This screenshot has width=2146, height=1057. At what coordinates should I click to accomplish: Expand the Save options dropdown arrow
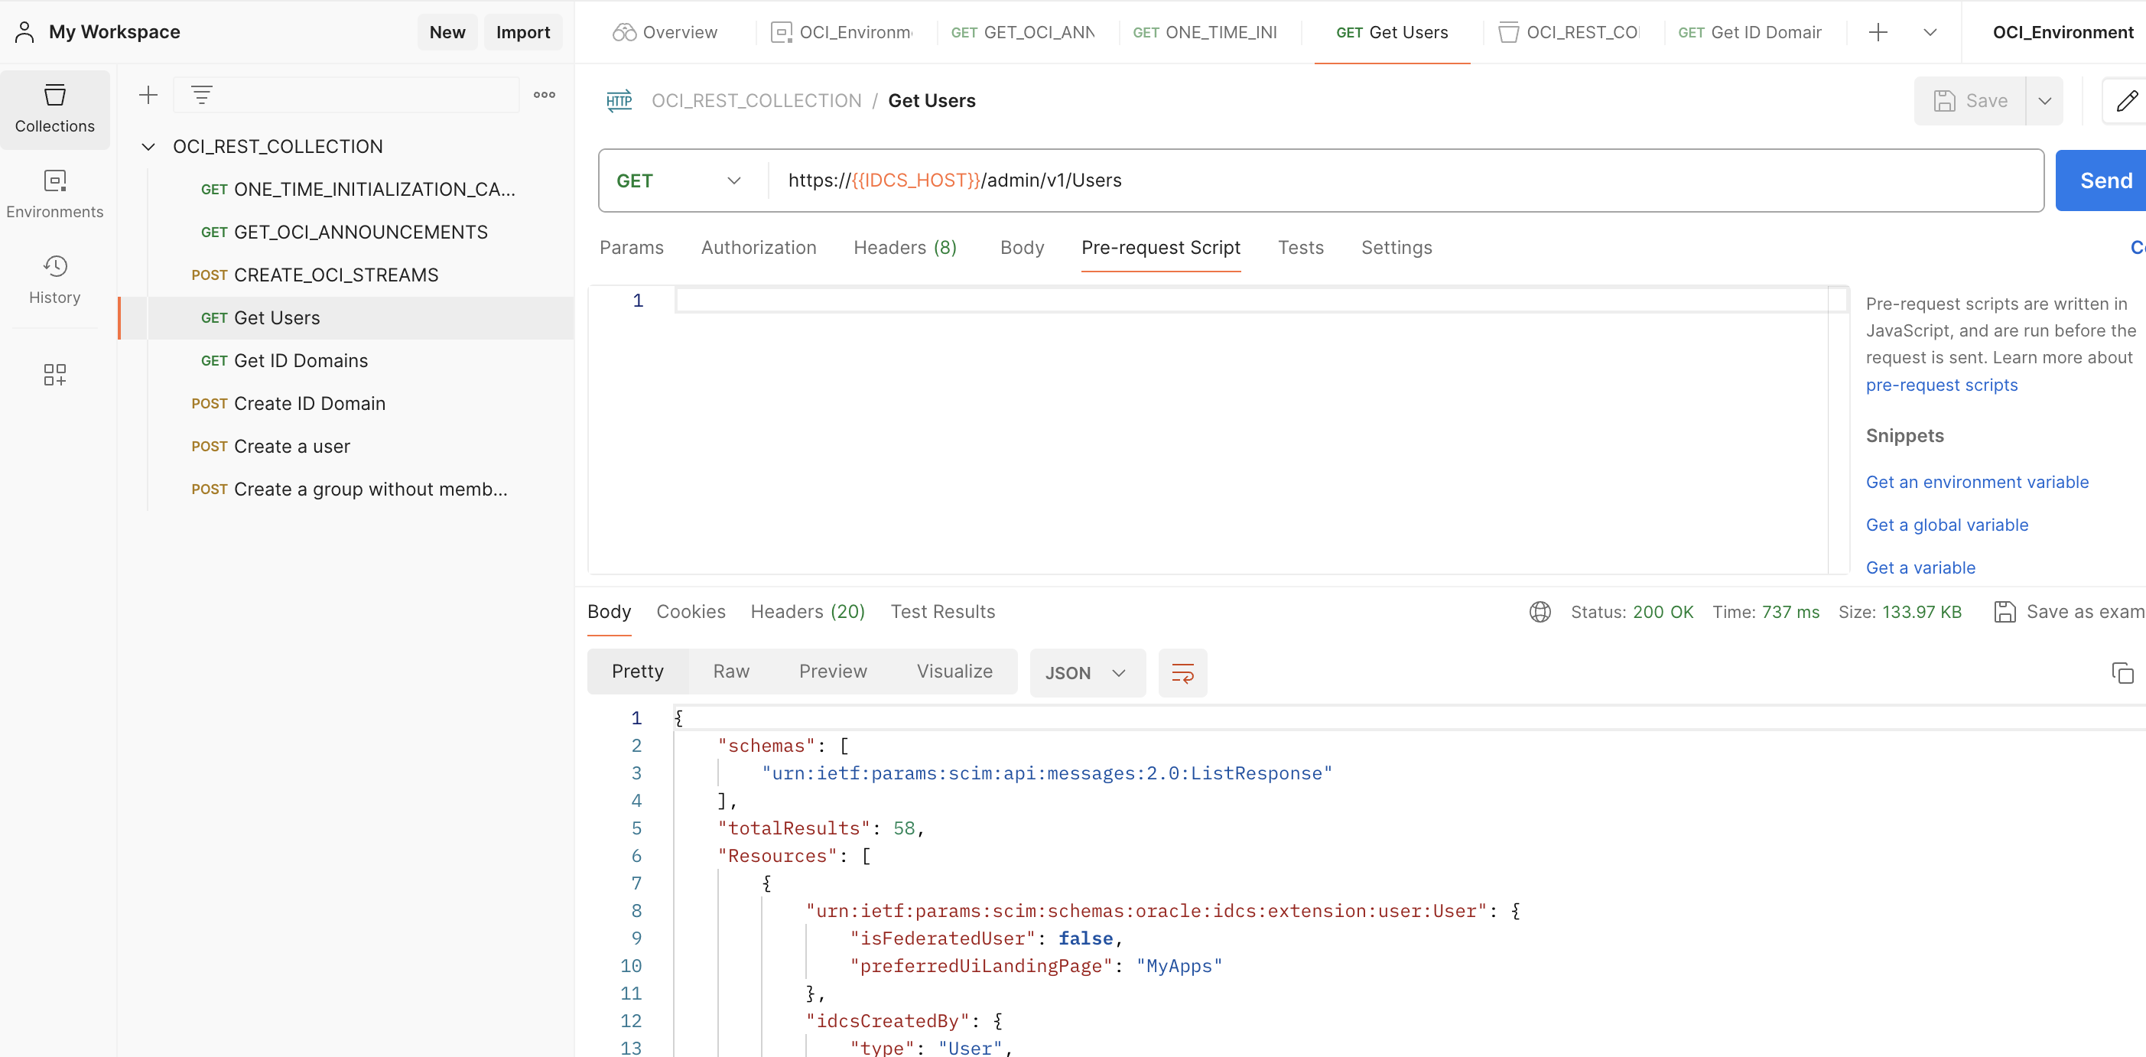pyautogui.click(x=2044, y=101)
